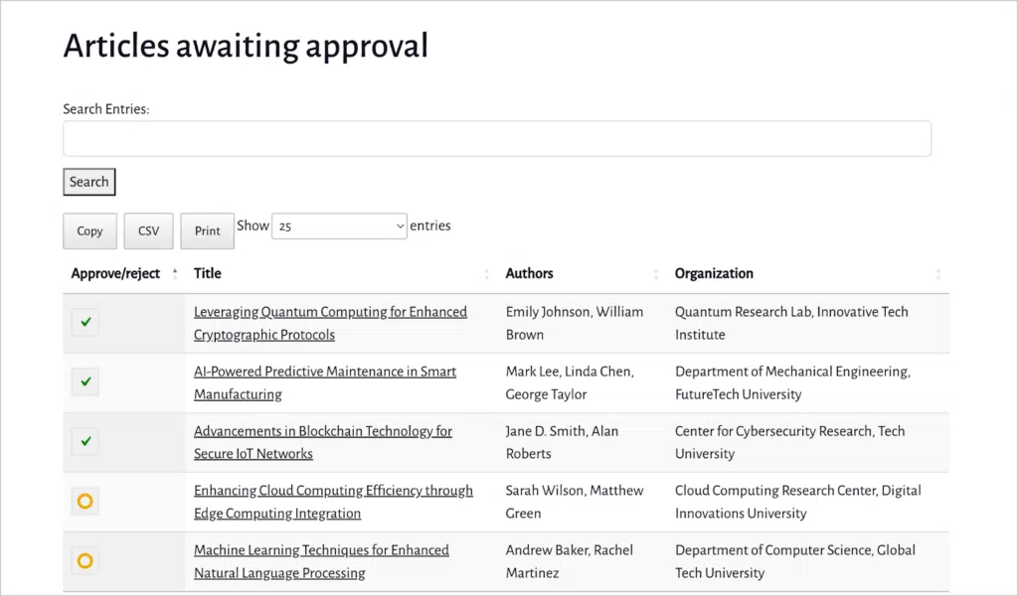The width and height of the screenshot is (1018, 596).
Task: Click the Search Entries label
Action: click(x=105, y=109)
